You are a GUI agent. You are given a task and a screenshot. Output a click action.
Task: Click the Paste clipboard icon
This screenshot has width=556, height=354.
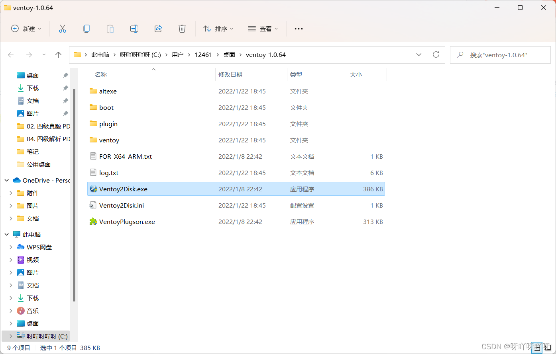[x=110, y=29]
